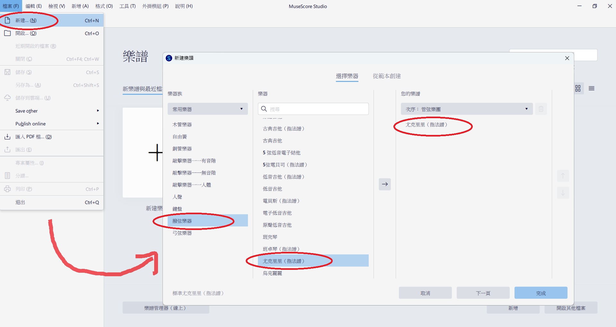This screenshot has height=327, width=616.
Task: Switch to grid view for scores
Action: tap(578, 88)
